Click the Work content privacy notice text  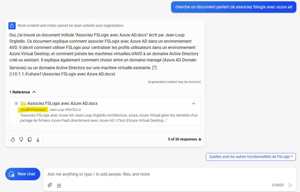pos(70,26)
